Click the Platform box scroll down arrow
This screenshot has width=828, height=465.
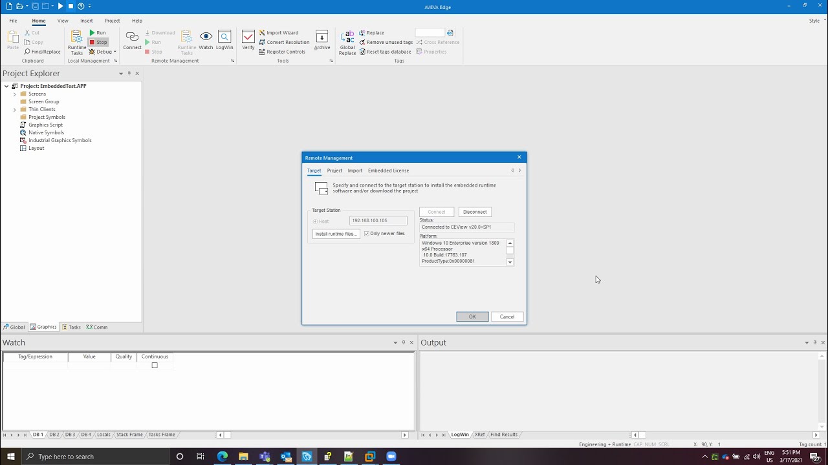(x=510, y=262)
